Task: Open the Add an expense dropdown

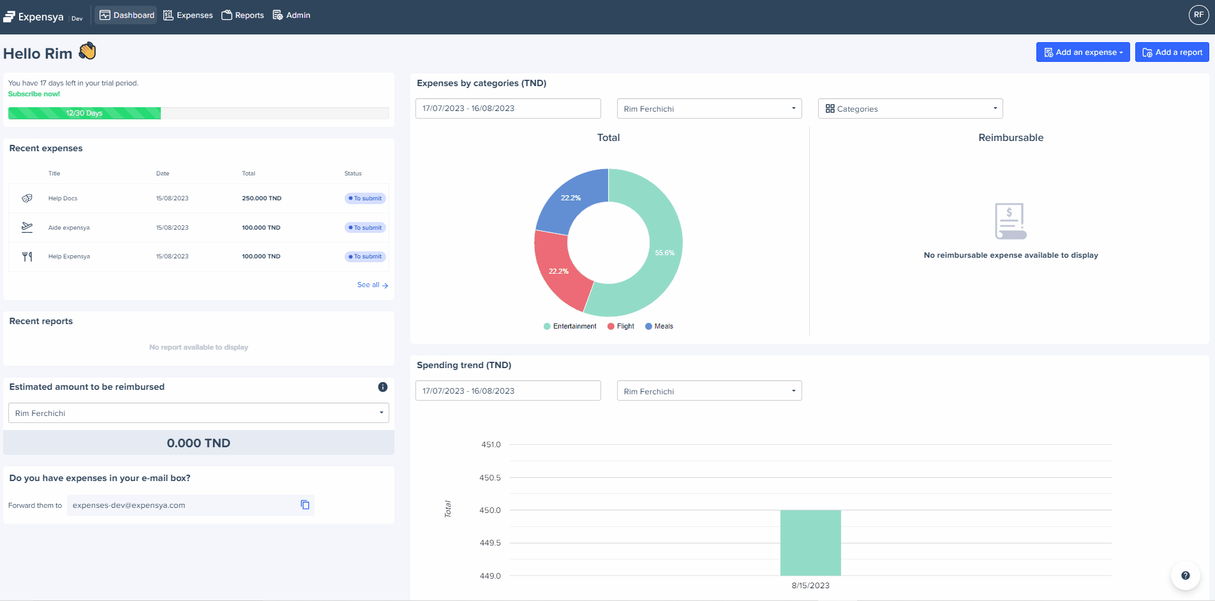Action: pos(1083,52)
